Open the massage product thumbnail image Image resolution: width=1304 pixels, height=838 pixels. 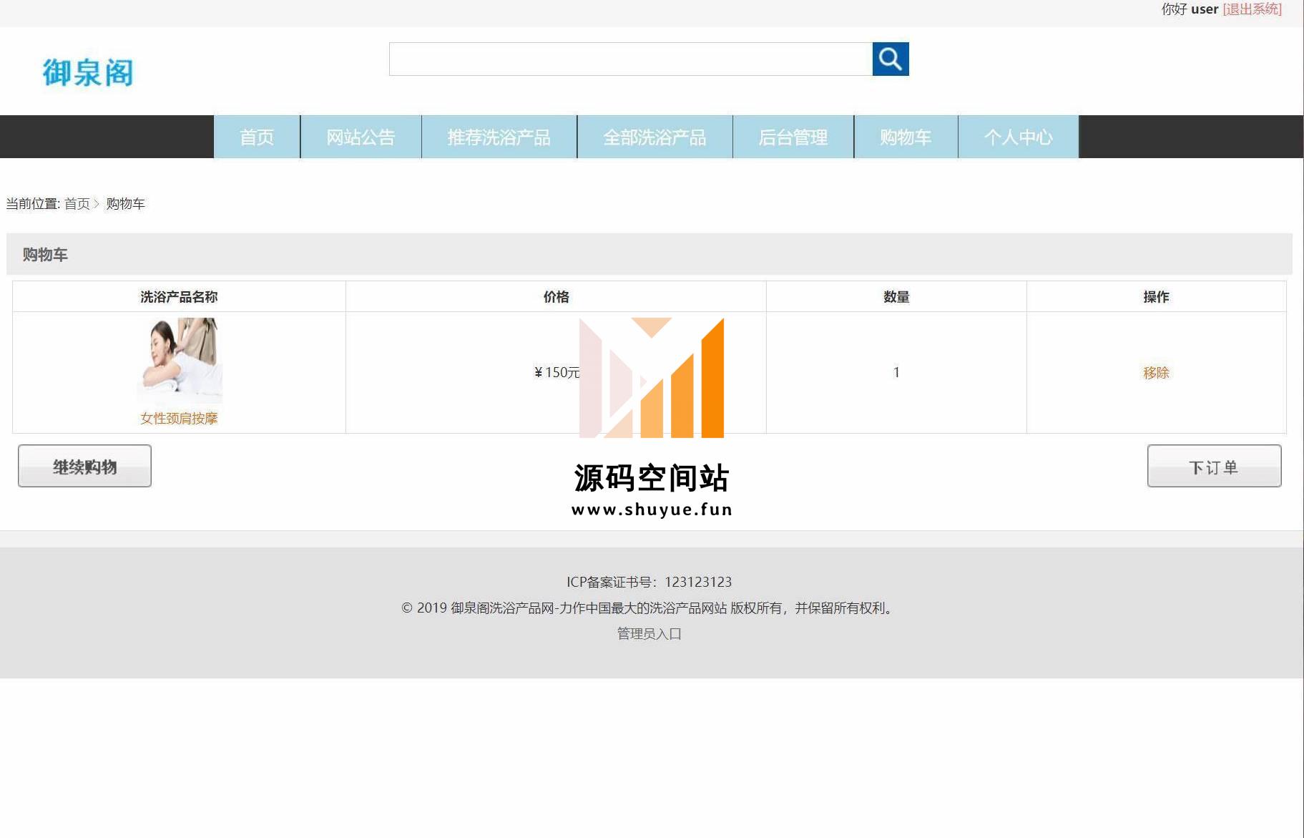click(180, 361)
